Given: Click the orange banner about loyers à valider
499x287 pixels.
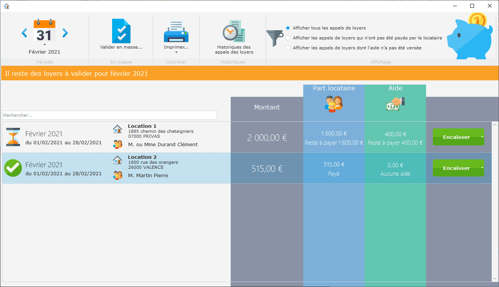Looking at the screenshot, I should point(249,73).
